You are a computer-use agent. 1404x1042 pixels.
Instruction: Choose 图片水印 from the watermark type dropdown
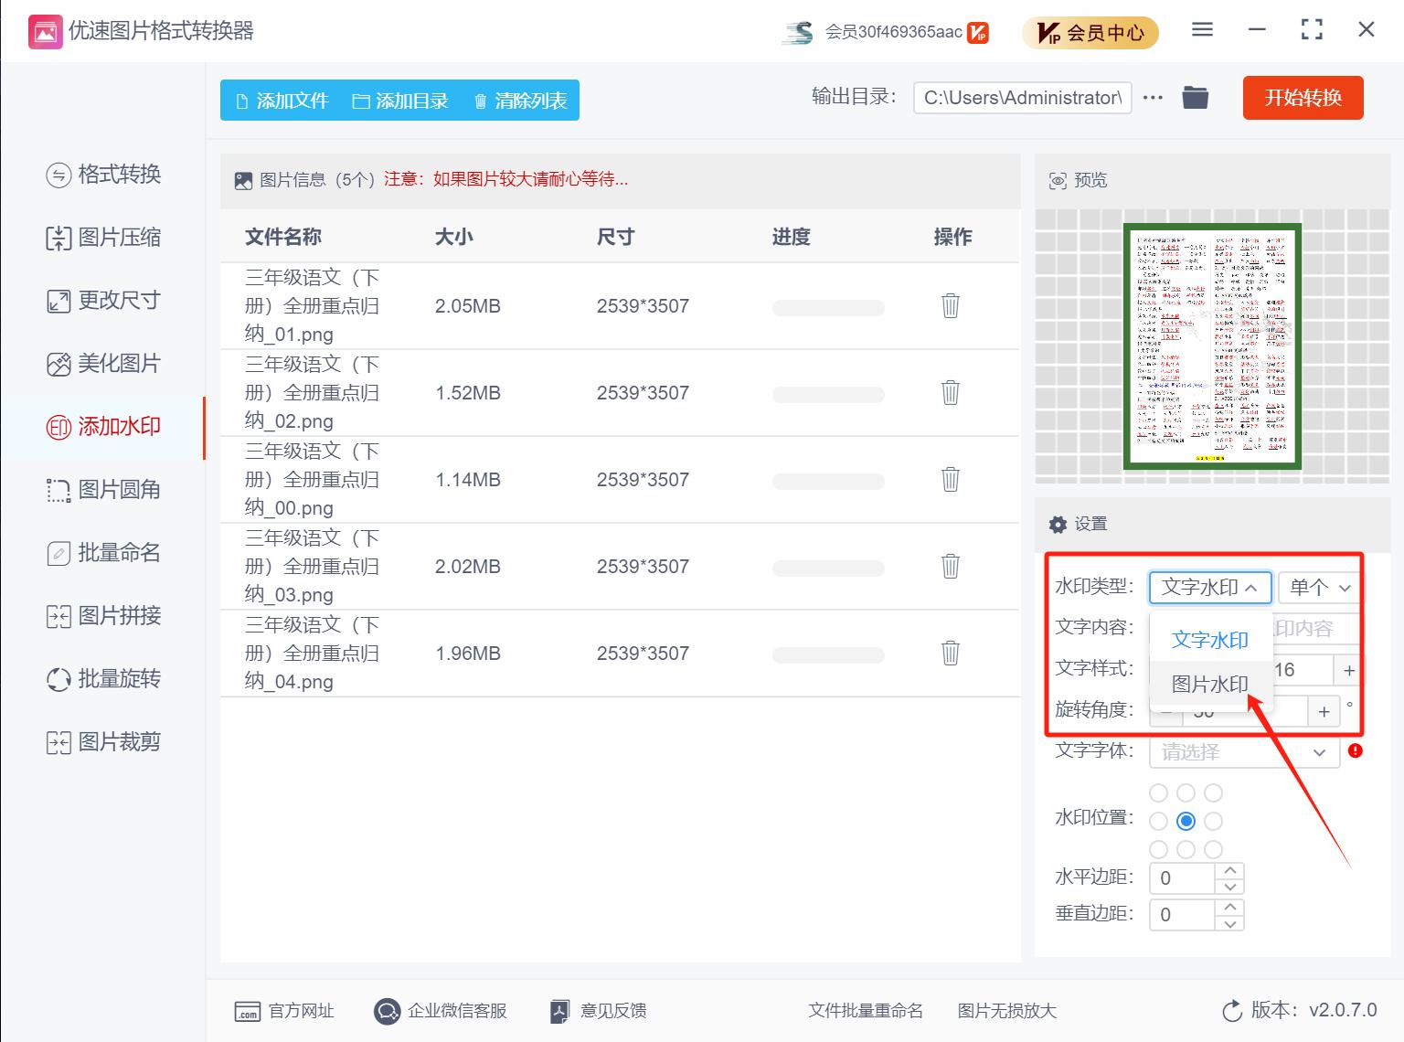pos(1209,684)
